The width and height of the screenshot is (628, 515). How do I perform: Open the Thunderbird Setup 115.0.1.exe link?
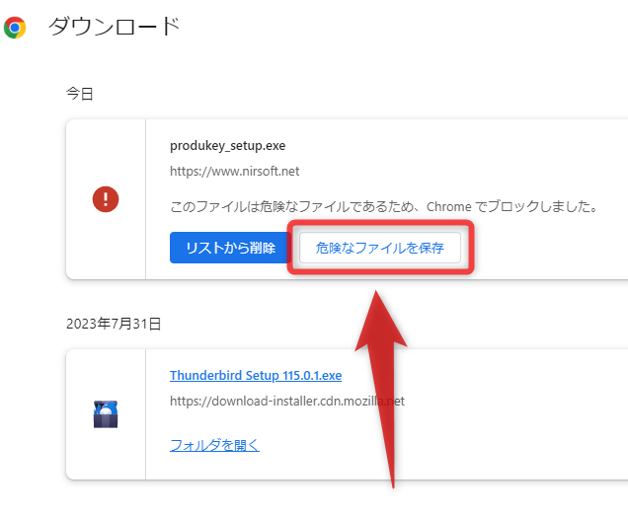pyautogui.click(x=256, y=375)
